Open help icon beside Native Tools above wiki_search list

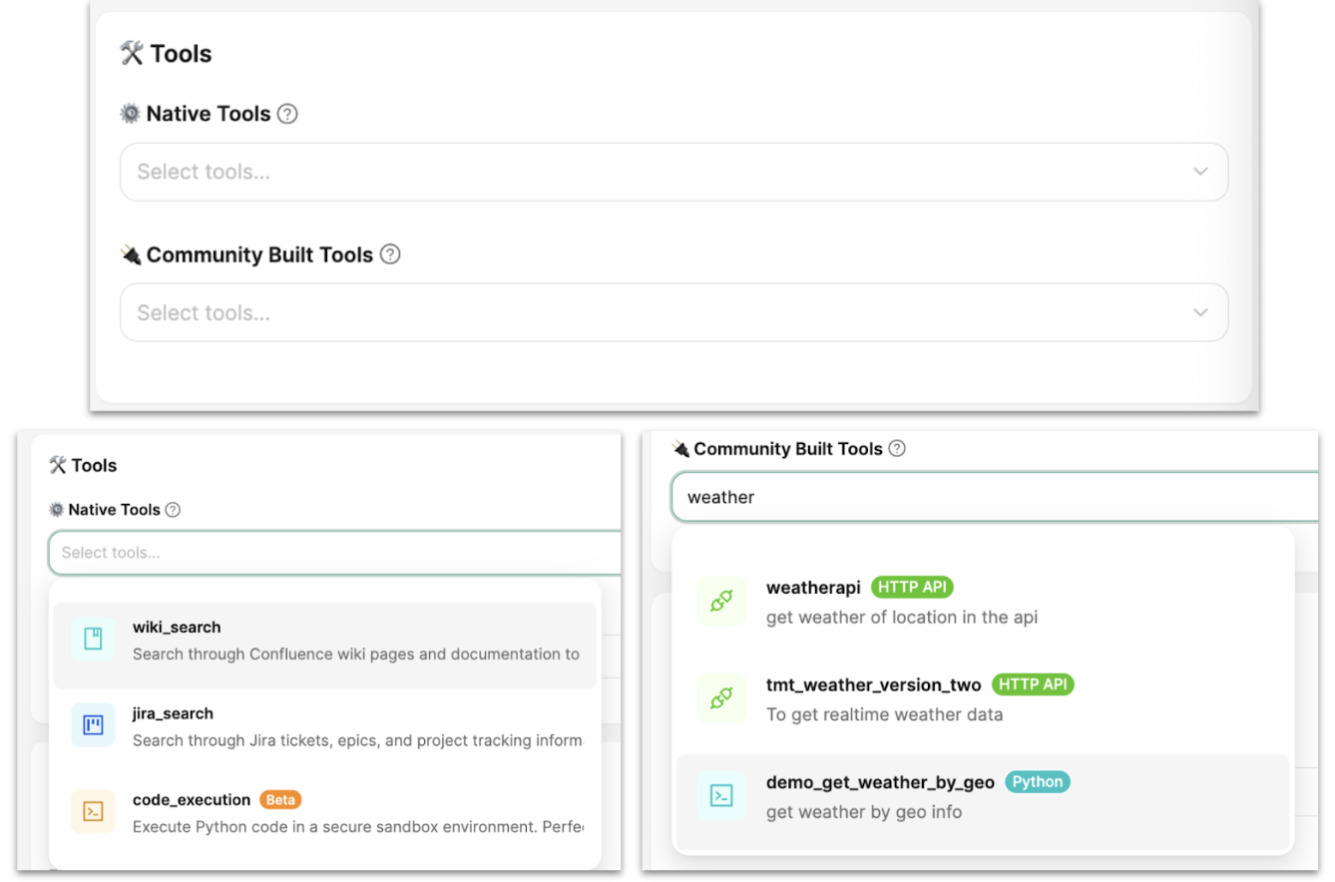pos(173,510)
